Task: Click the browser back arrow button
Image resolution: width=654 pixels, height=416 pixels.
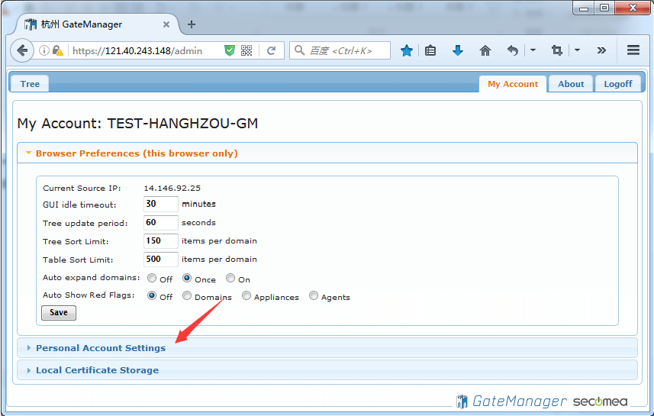Action: 22,50
